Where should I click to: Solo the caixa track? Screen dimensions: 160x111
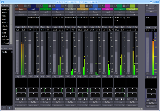point(86,27)
